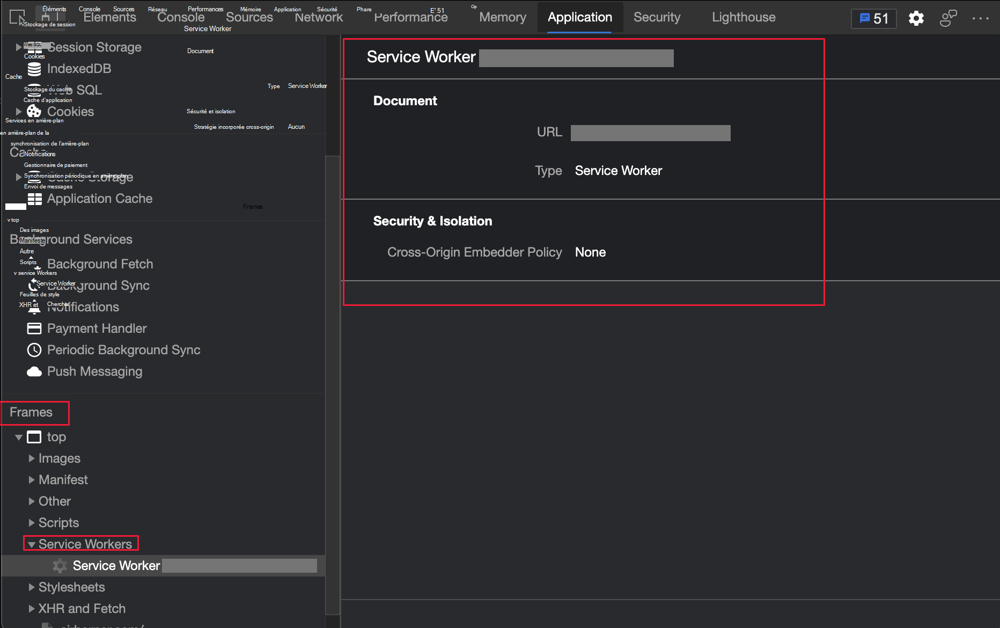Click the top frame window icon
Viewport: 1000px width, 628px height.
[x=34, y=437]
